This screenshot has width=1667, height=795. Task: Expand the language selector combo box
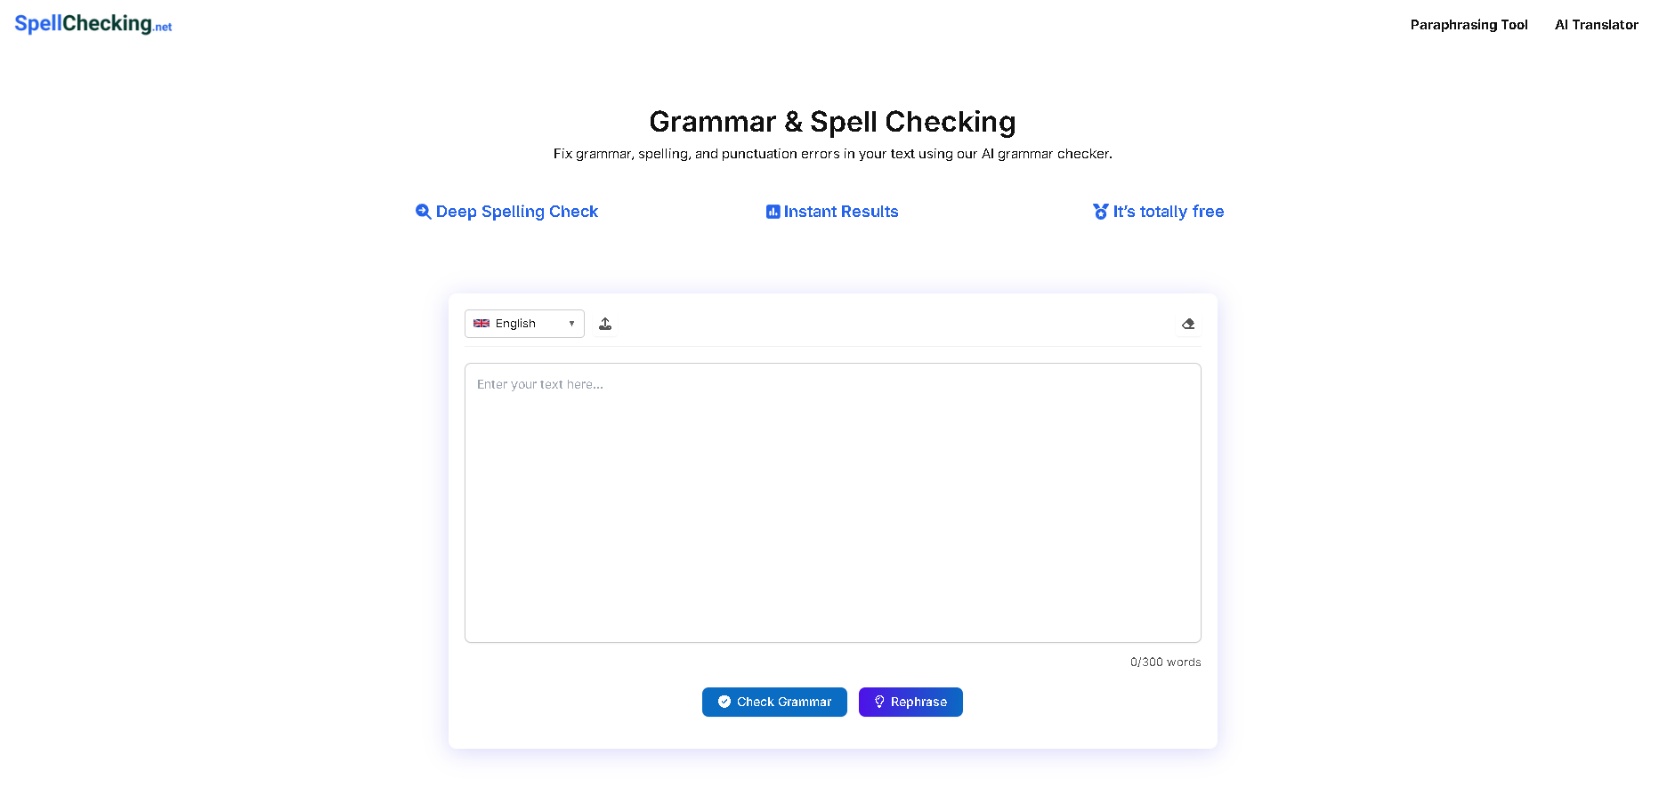pyautogui.click(x=523, y=324)
